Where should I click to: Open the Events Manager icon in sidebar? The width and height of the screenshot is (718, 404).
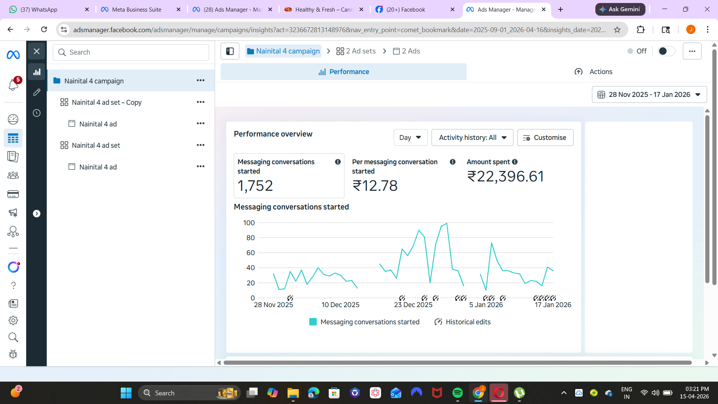(x=13, y=232)
